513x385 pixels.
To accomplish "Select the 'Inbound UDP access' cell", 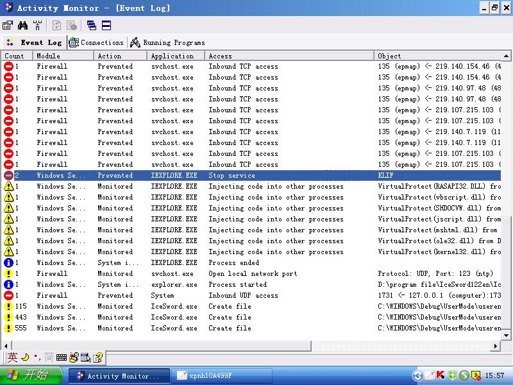I will coord(243,295).
